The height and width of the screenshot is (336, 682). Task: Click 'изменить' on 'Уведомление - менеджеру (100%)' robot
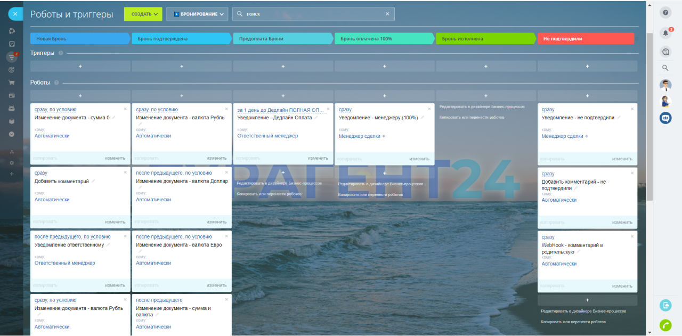[419, 159]
